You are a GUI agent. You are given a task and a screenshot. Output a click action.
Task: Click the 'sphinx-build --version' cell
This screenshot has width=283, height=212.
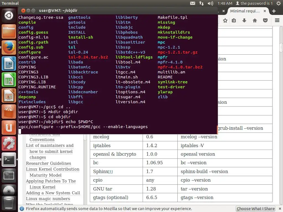[225, 171]
